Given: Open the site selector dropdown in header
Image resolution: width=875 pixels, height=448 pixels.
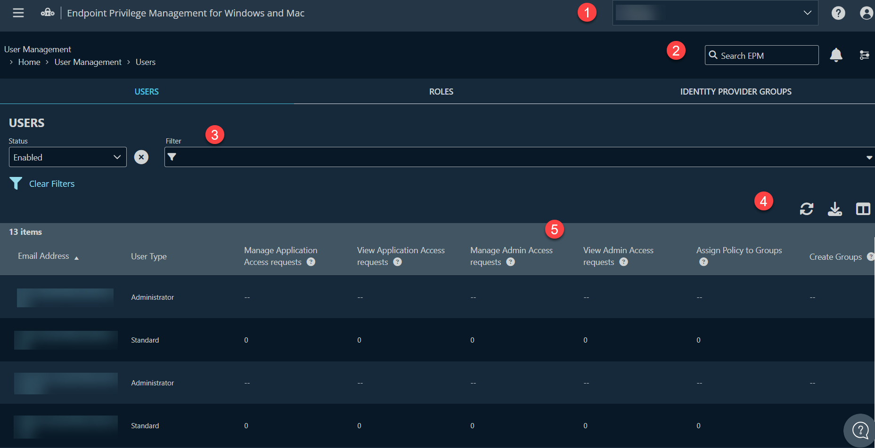Looking at the screenshot, I should [715, 13].
